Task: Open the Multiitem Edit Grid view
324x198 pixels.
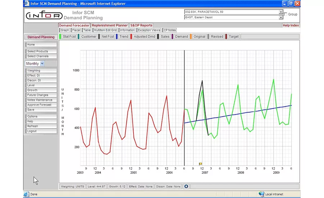Action: tap(105, 30)
